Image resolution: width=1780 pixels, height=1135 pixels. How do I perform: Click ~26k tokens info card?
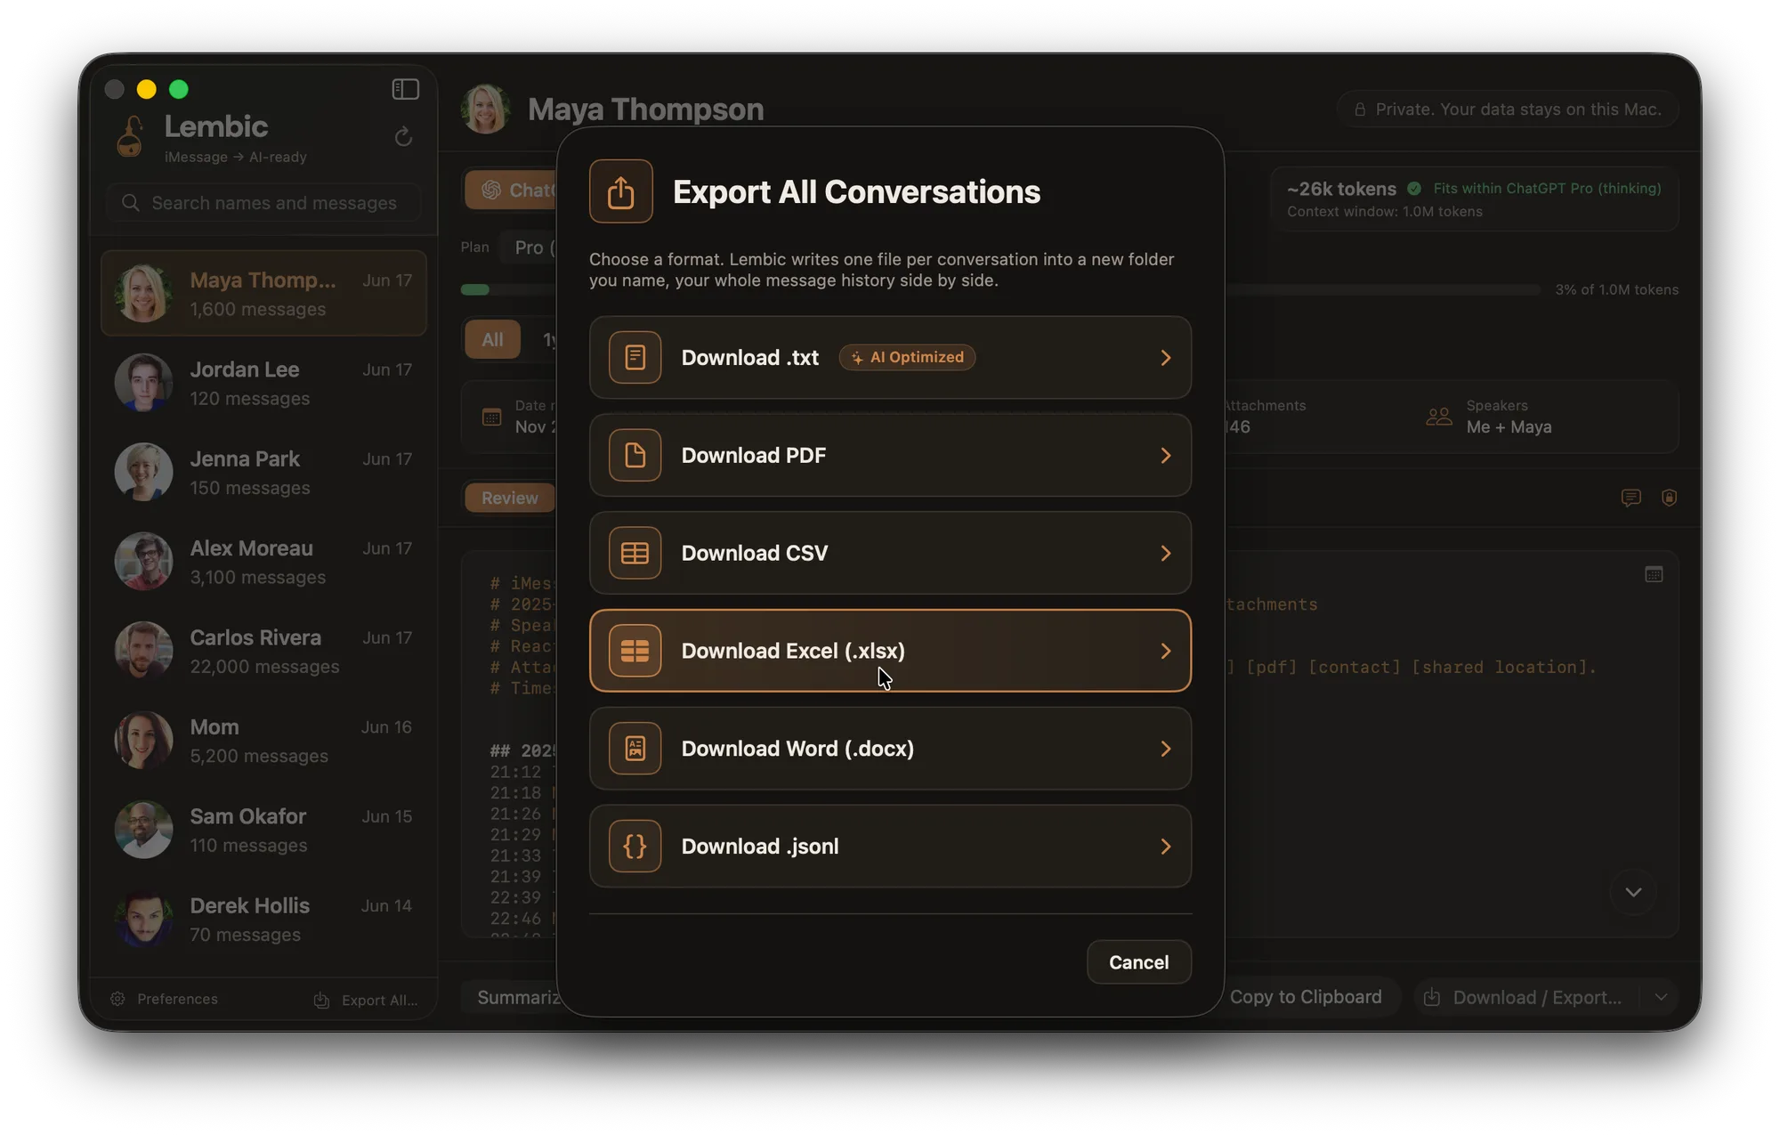pyautogui.click(x=1475, y=199)
